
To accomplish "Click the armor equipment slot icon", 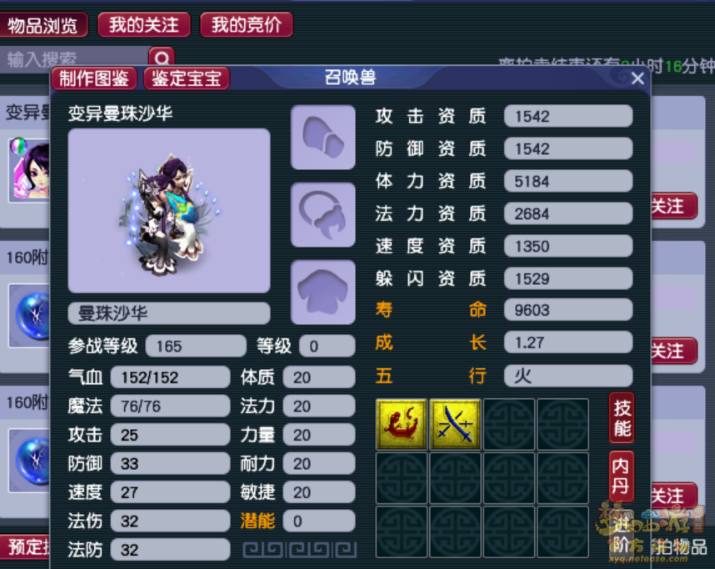I will (322, 292).
